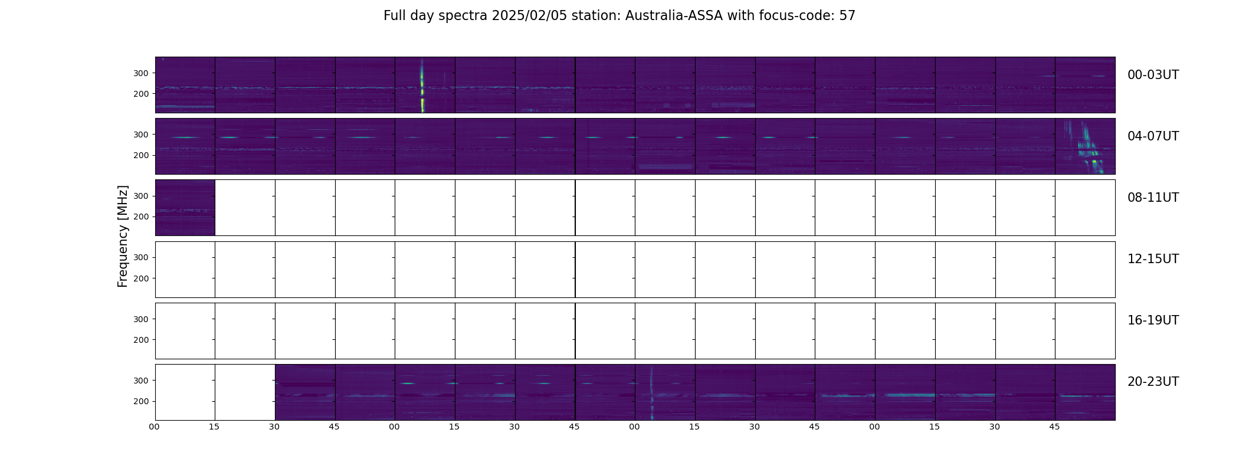Click the bright yellow vertical burst in 00-03UT spectrogram
Viewport: 1239px width, 472px height.
[422, 86]
